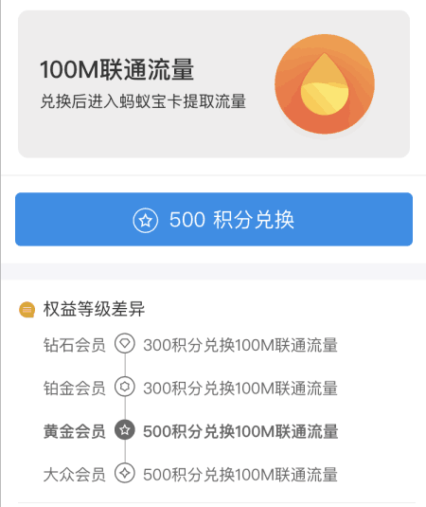
Task: Click 兑换后进入蚂蚁宝卡提取流量 subtitle
Action: coord(143,101)
